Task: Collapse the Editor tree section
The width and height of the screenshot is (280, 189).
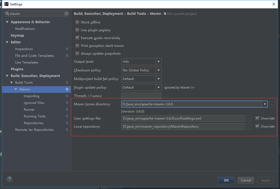Action: click(7, 42)
